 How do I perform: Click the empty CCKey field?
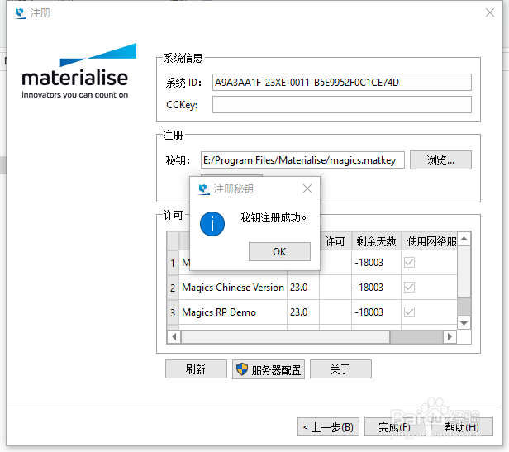pos(342,105)
